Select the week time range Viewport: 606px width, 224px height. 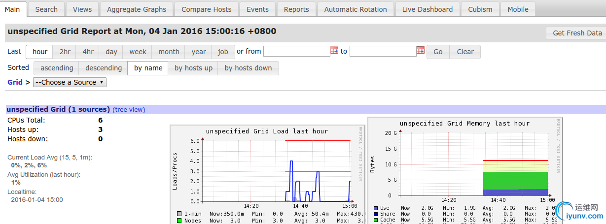point(138,52)
